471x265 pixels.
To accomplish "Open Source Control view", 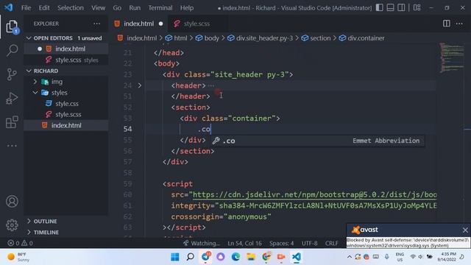I will 12,74.
